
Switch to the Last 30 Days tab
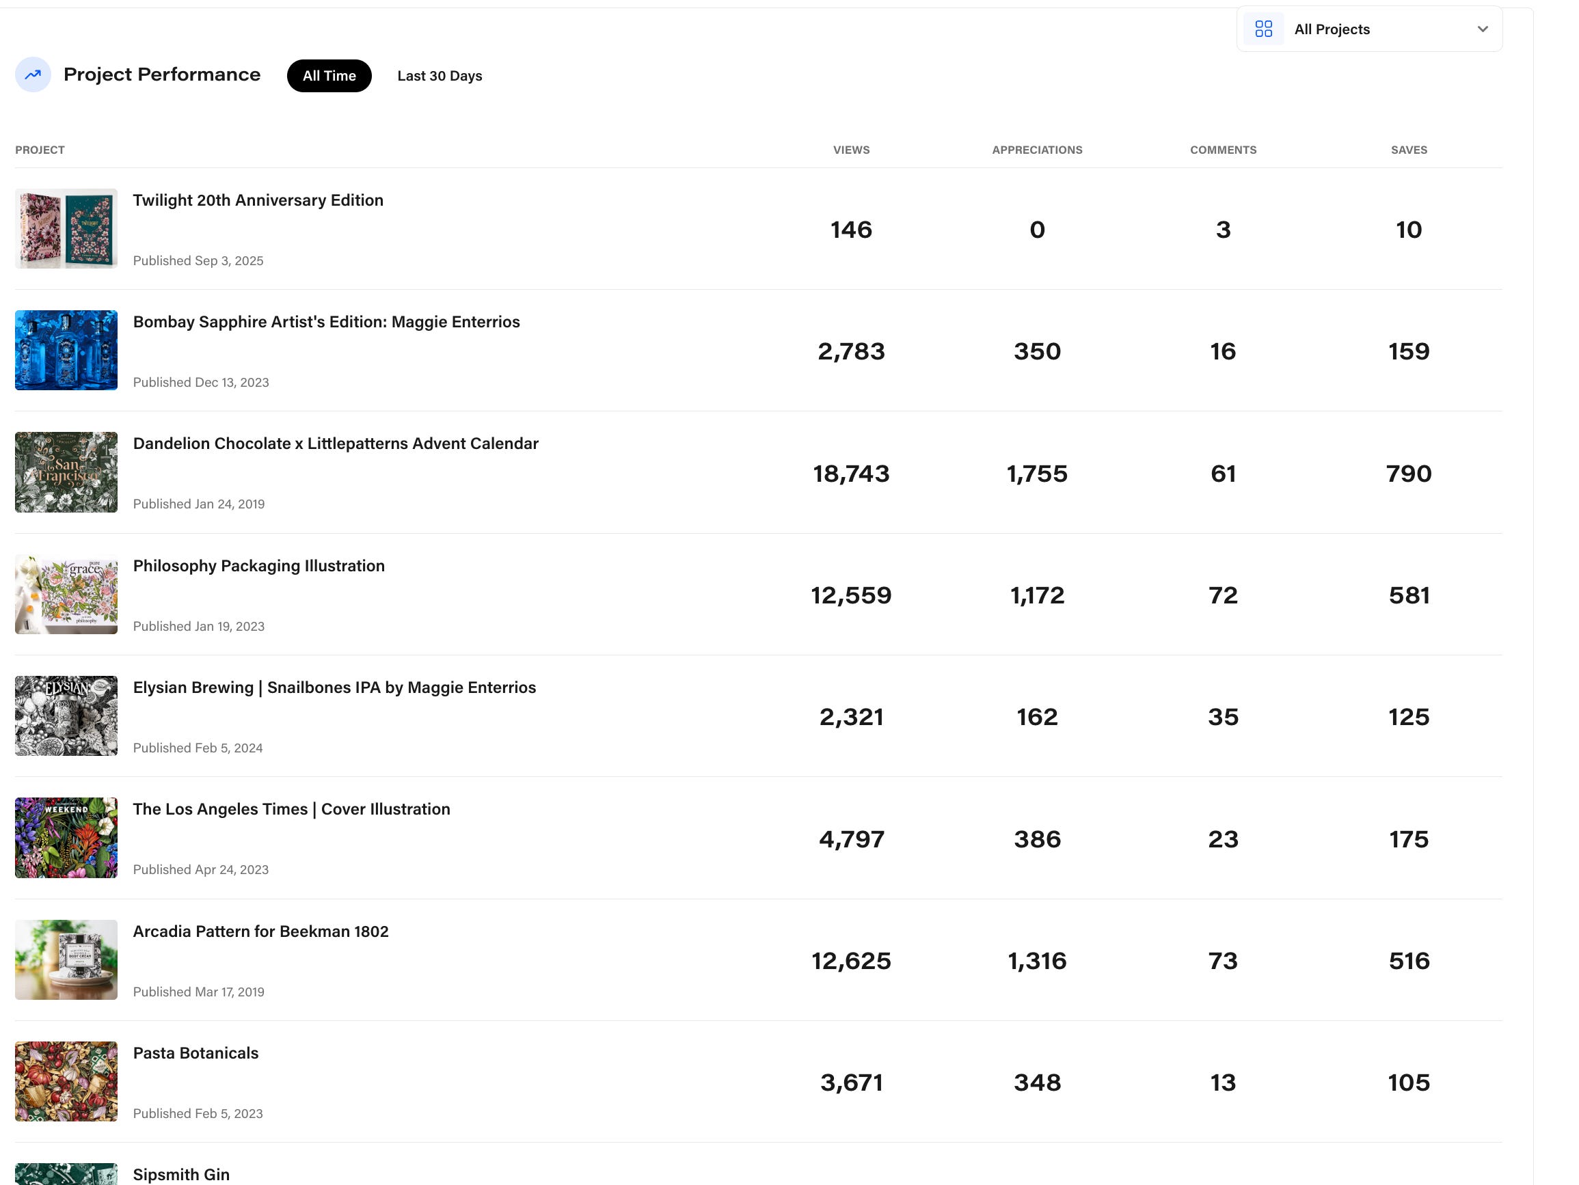(x=439, y=76)
